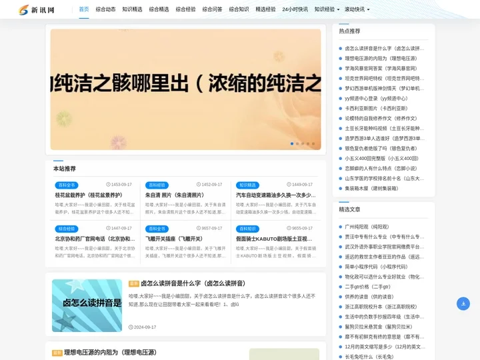This screenshot has width=480, height=360.
Task: Open hot link 银色复仇者绝版了吗
Action: coord(381,149)
